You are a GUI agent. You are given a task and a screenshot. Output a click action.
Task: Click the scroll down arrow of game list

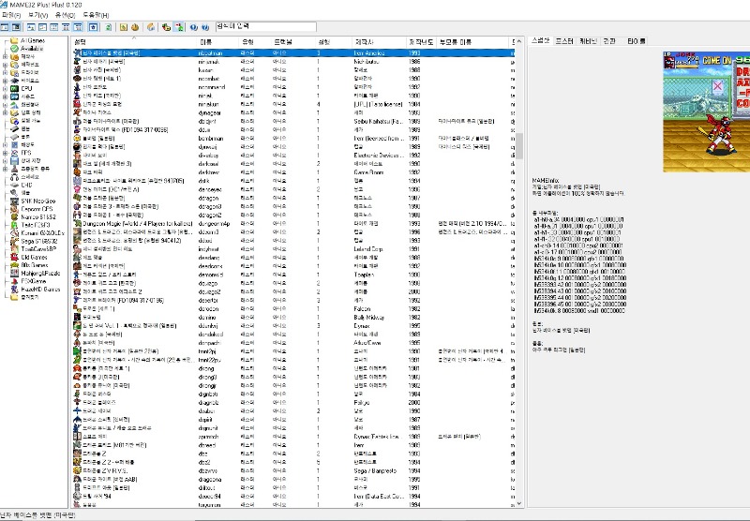click(519, 503)
